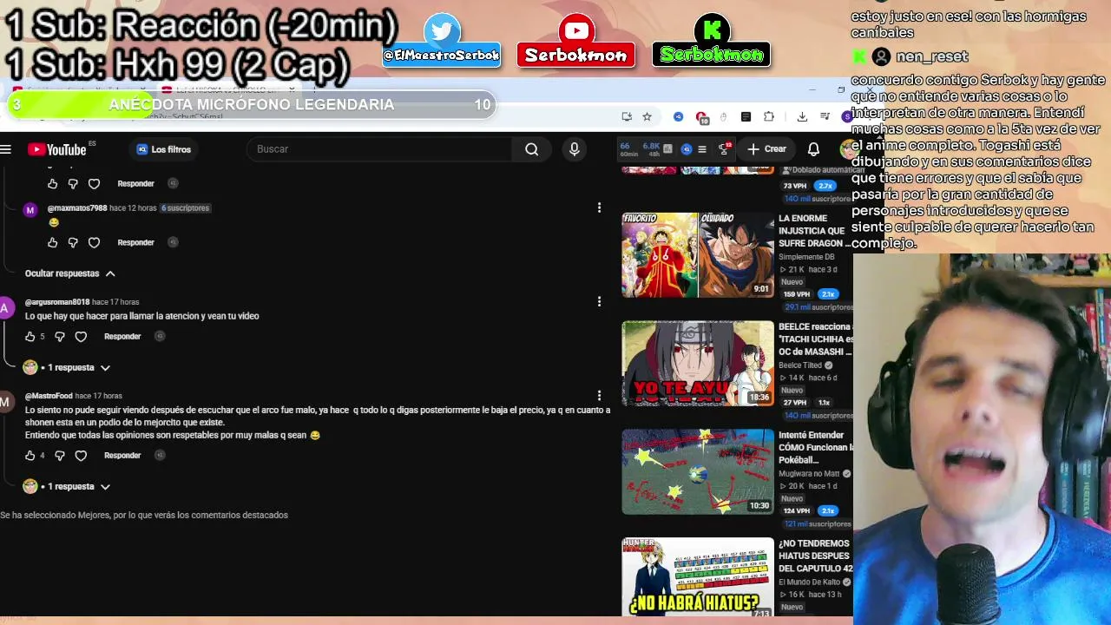Open the '¿NO TENDREMOS HIATUS DESPUES' video title
This screenshot has width=1111, height=625.
click(x=815, y=556)
